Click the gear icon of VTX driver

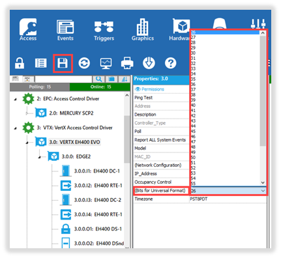click(x=28, y=128)
